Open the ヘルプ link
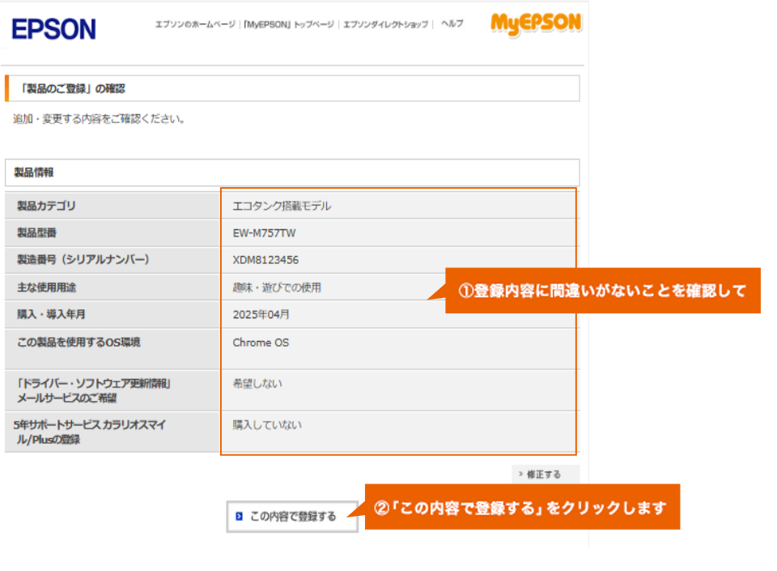This screenshot has width=777, height=571. tap(452, 24)
